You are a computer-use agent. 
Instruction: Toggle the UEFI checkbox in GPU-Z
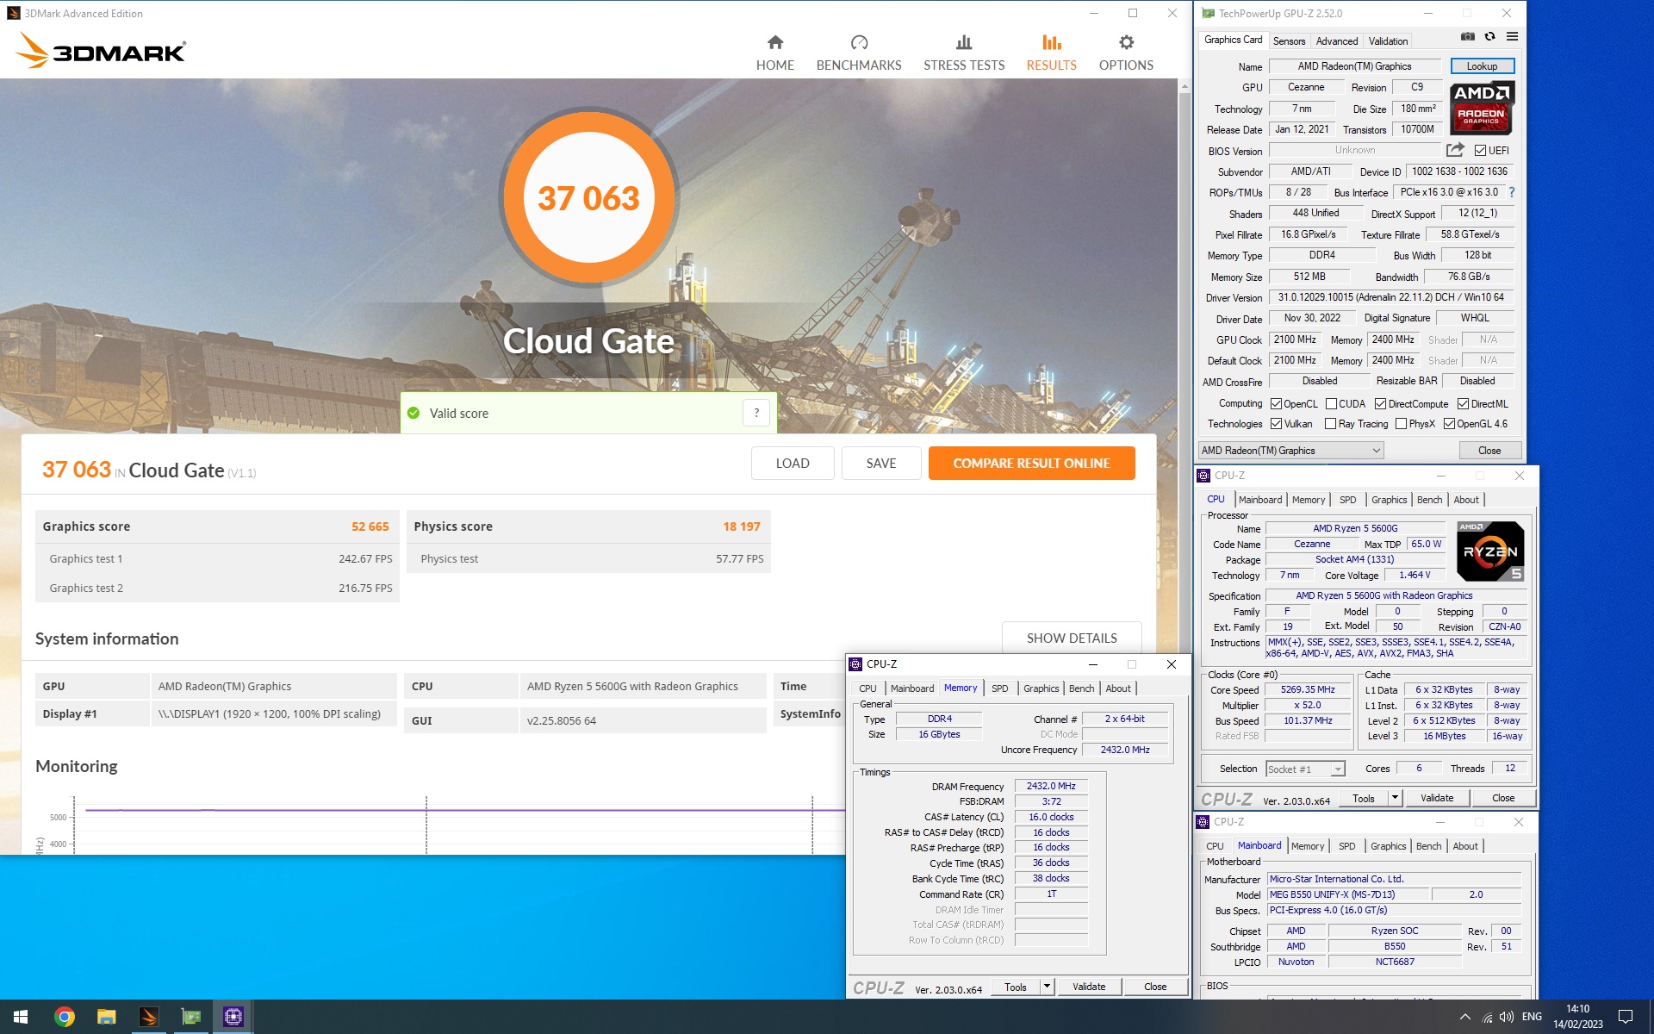click(1480, 151)
